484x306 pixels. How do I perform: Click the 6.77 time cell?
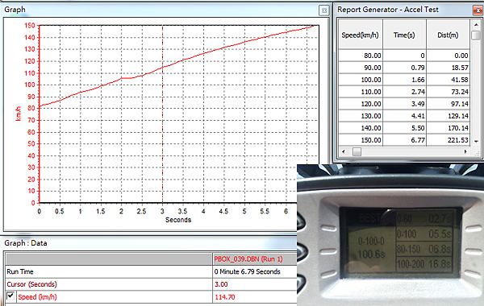pyautogui.click(x=404, y=140)
